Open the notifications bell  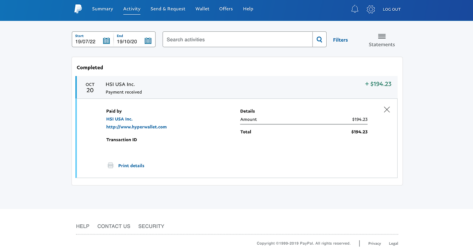[355, 9]
